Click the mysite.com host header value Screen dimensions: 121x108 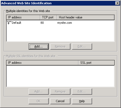pyautogui.click(x=65, y=23)
